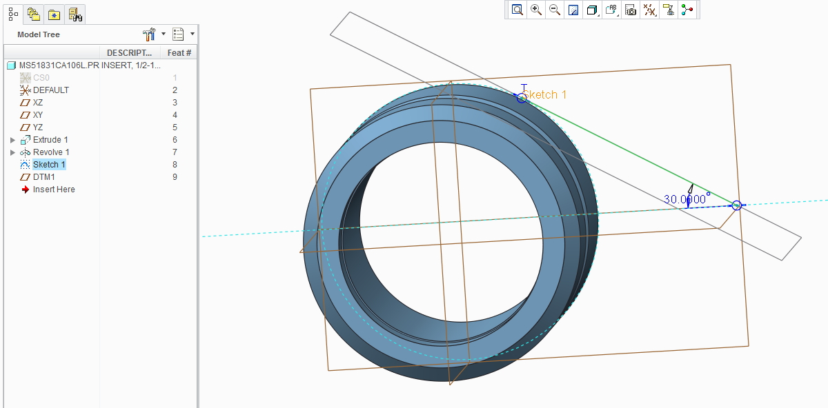Open the Saved Orientations dropdown
Viewport: 828px width, 408px height.
pos(611,10)
